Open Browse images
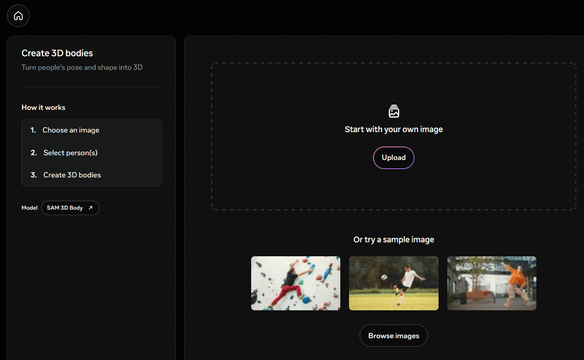Image resolution: width=584 pixels, height=360 pixels. 393,336
